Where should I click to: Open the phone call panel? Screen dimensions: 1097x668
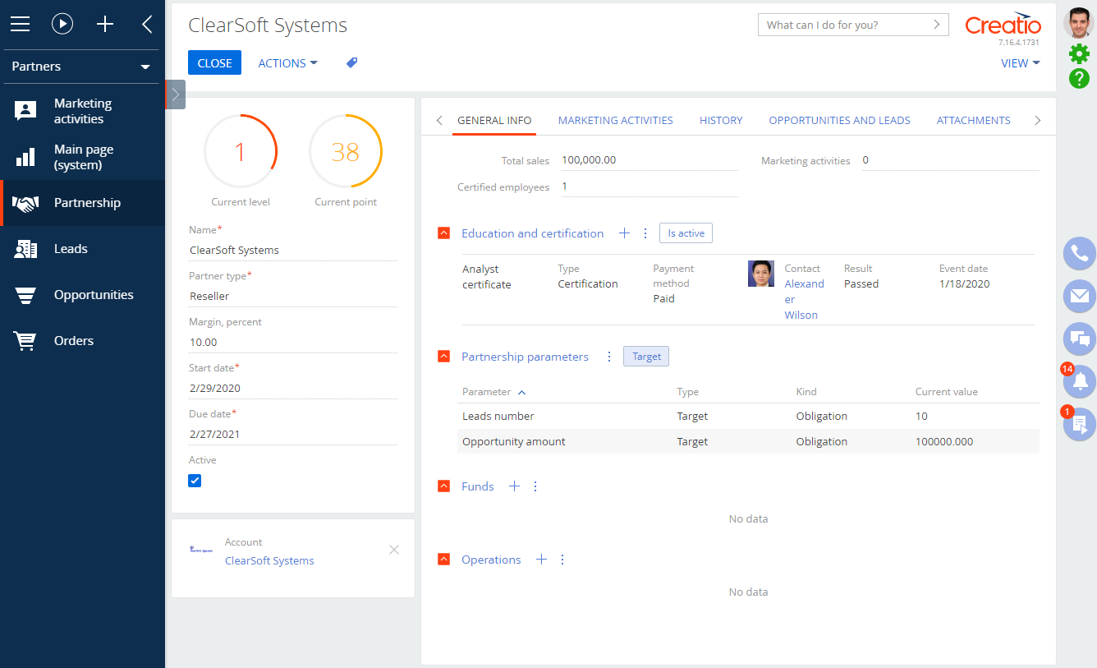tap(1080, 254)
